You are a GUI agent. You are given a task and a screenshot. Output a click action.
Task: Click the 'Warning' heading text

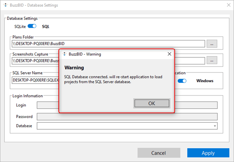[x=74, y=68]
